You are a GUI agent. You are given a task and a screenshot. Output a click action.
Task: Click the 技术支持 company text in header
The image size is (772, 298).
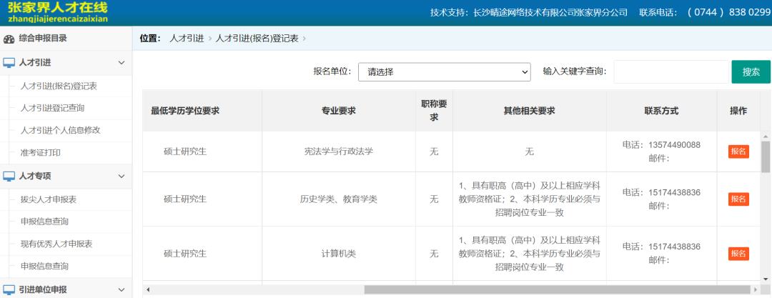[x=529, y=12]
